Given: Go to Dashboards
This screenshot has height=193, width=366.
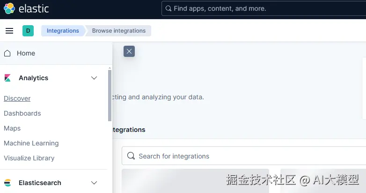Looking at the screenshot, I should point(22,113).
